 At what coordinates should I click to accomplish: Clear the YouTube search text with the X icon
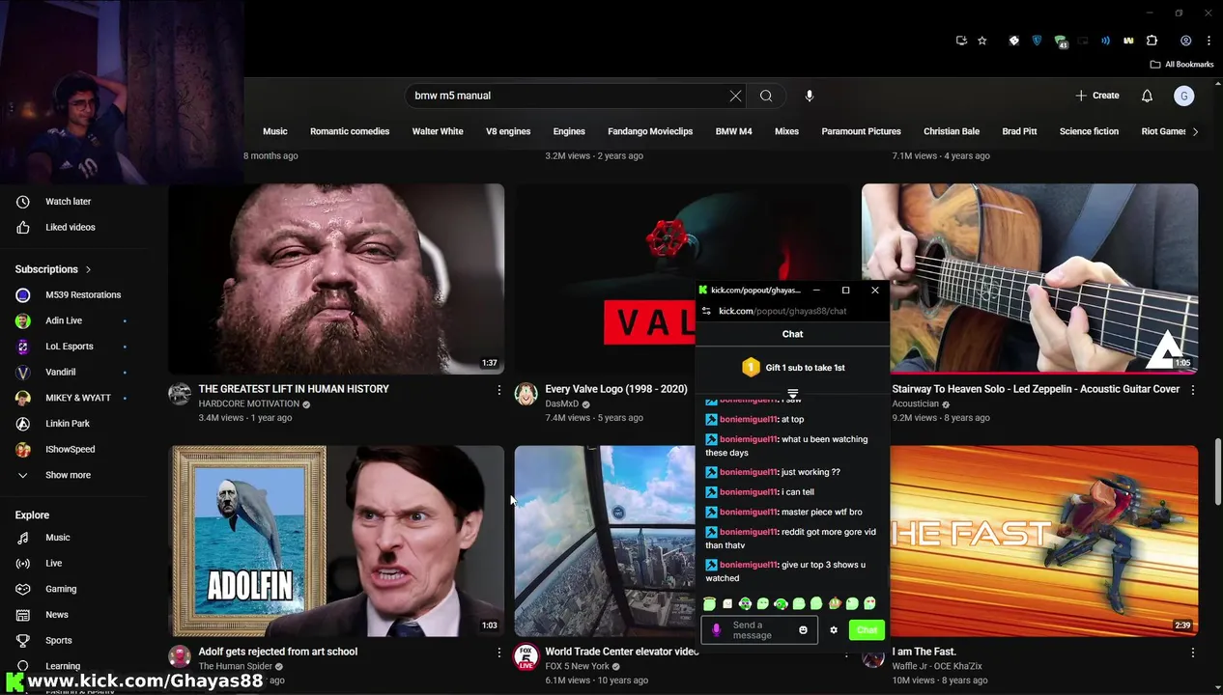tap(735, 96)
